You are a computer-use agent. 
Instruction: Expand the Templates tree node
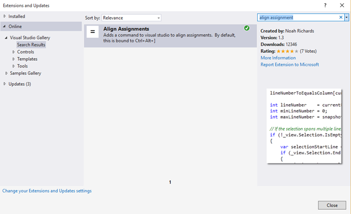[x=14, y=59]
